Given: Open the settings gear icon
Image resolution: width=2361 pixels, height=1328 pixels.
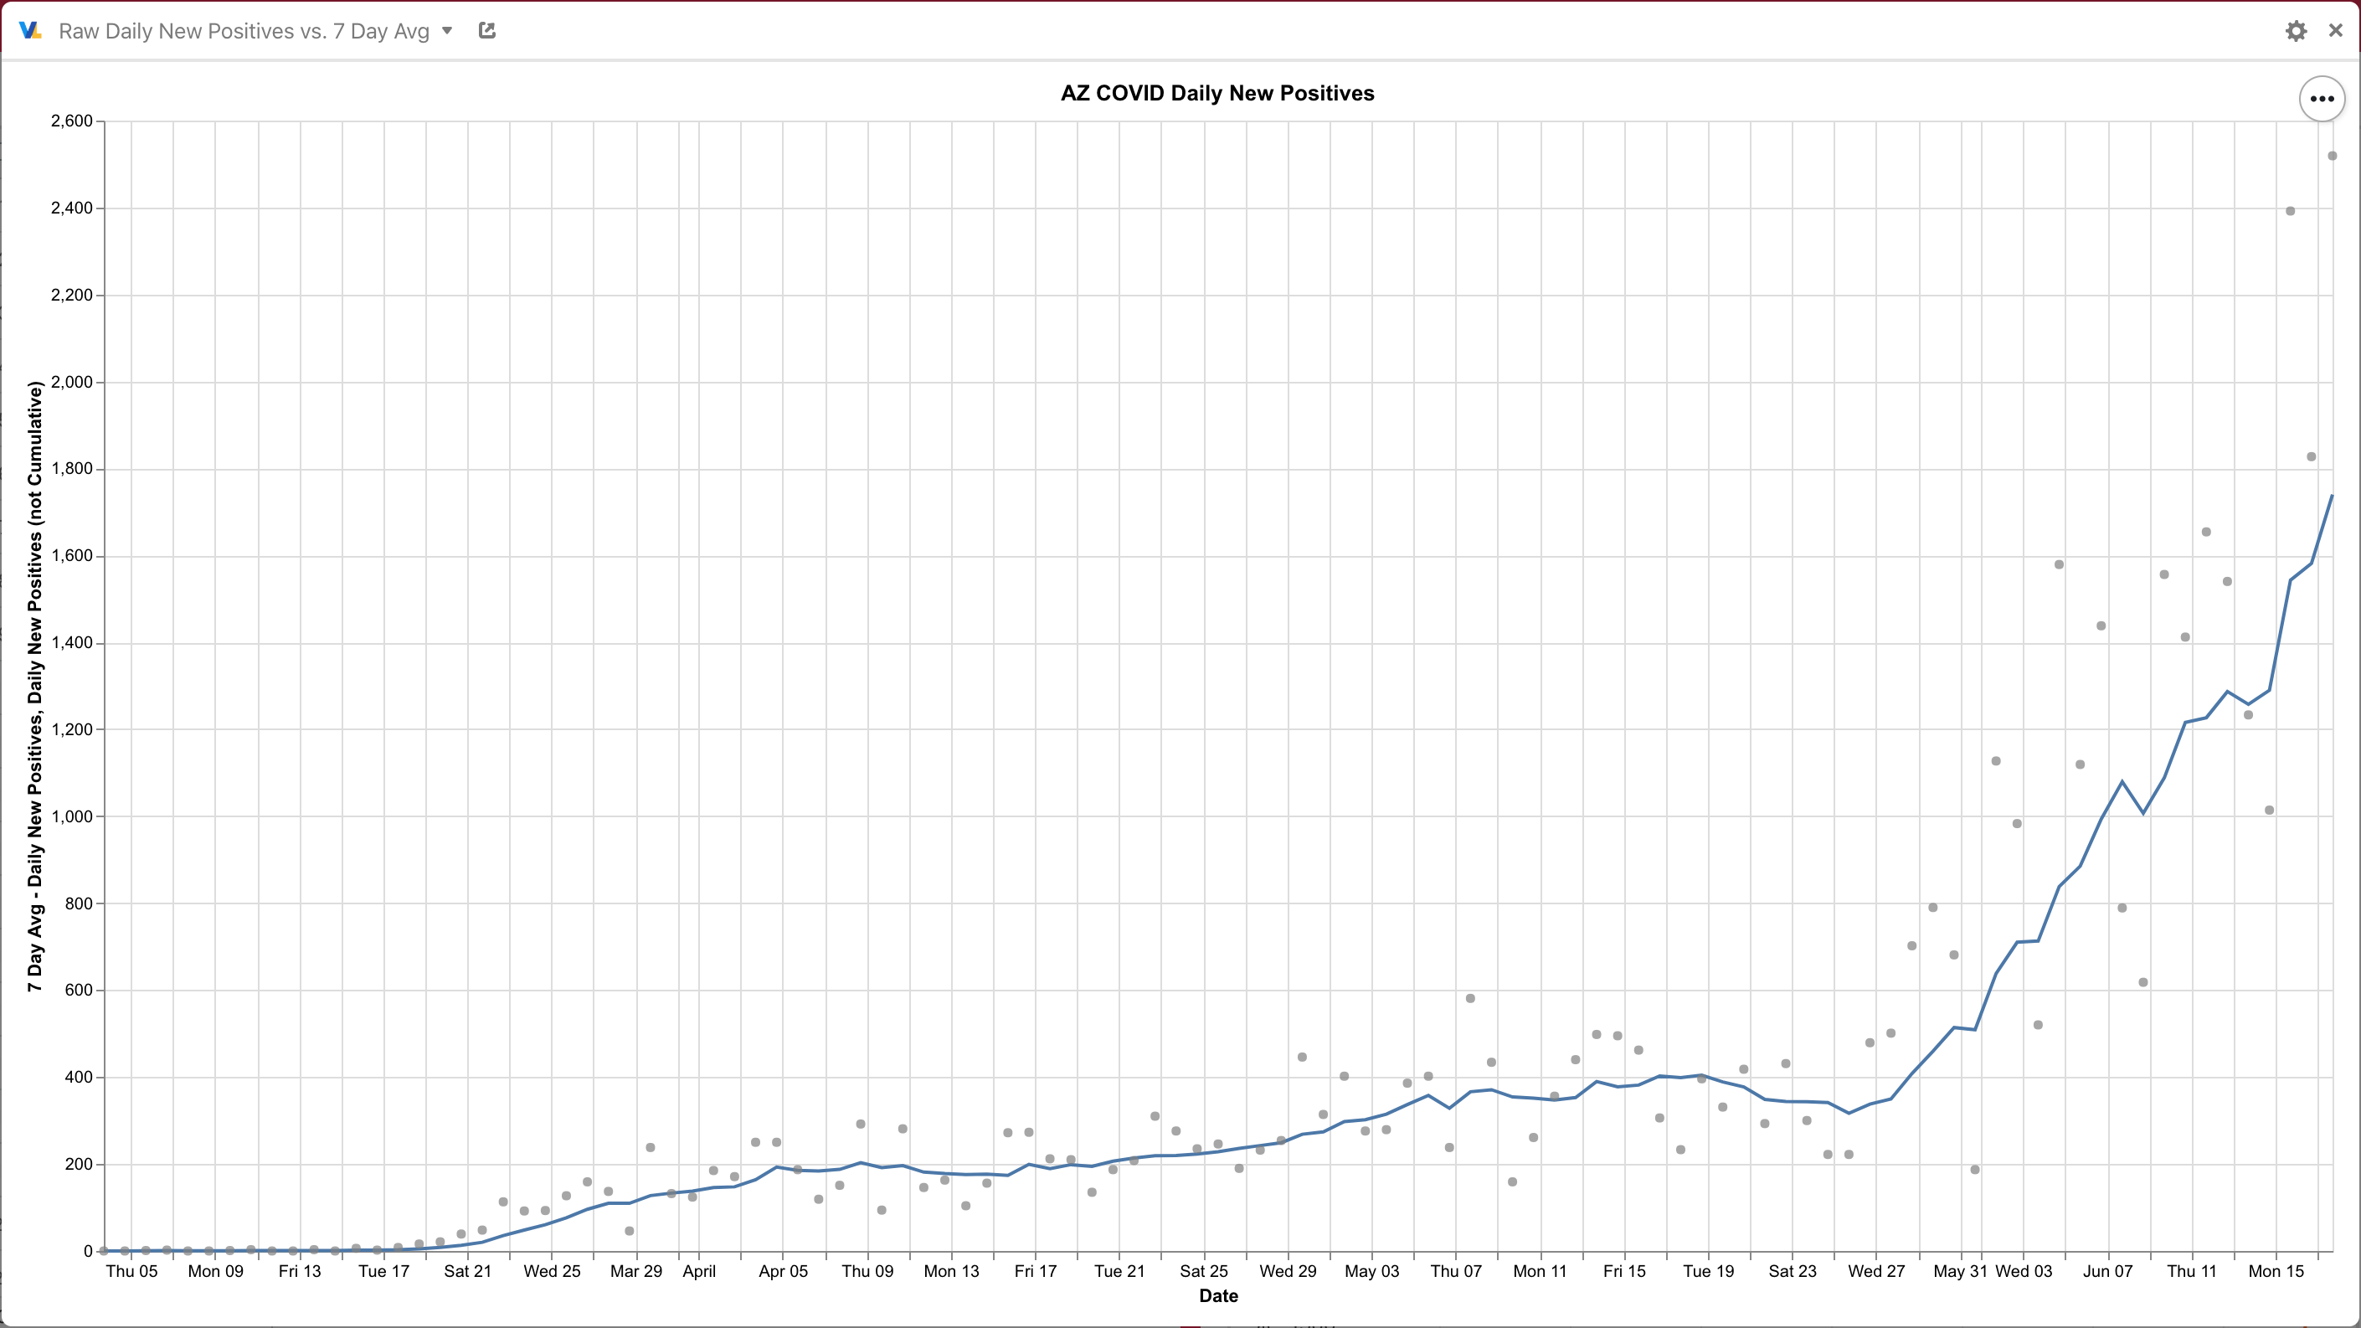Looking at the screenshot, I should click(2295, 31).
